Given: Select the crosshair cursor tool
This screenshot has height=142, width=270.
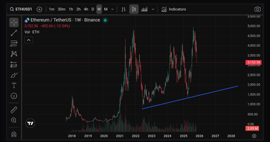Looking at the screenshot, I should pyautogui.click(x=14, y=23).
